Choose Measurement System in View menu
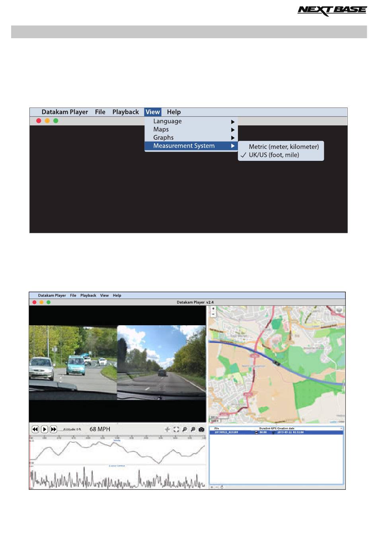The width and height of the screenshot is (378, 551). coord(191,146)
